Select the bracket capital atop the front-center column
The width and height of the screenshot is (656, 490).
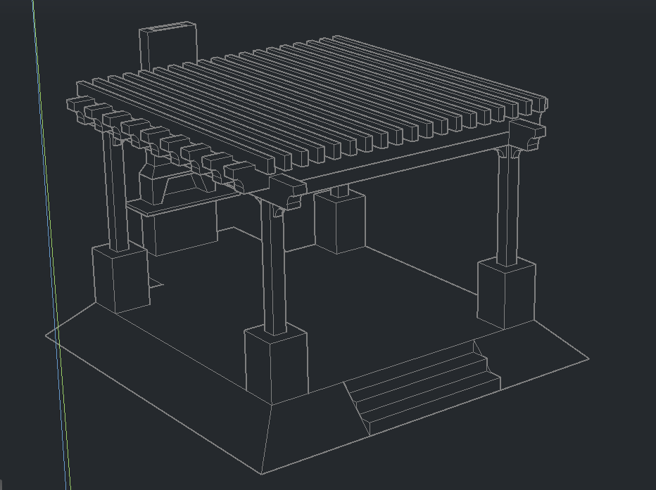tap(285, 199)
